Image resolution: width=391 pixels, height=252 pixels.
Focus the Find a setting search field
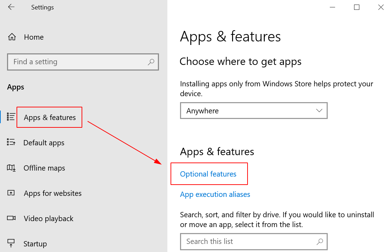coord(77,62)
